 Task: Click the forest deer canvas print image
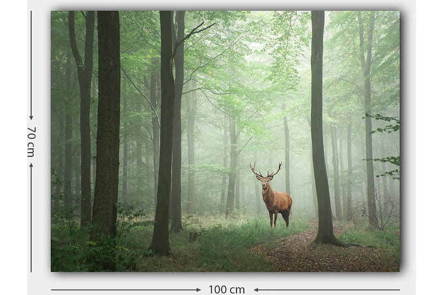[x=225, y=141]
